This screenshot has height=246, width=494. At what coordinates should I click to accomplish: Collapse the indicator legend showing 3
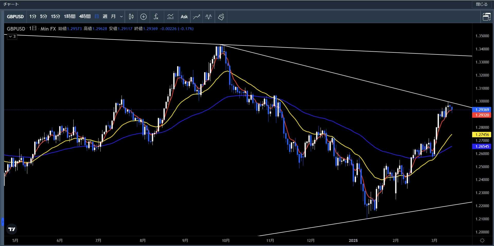click(12, 36)
